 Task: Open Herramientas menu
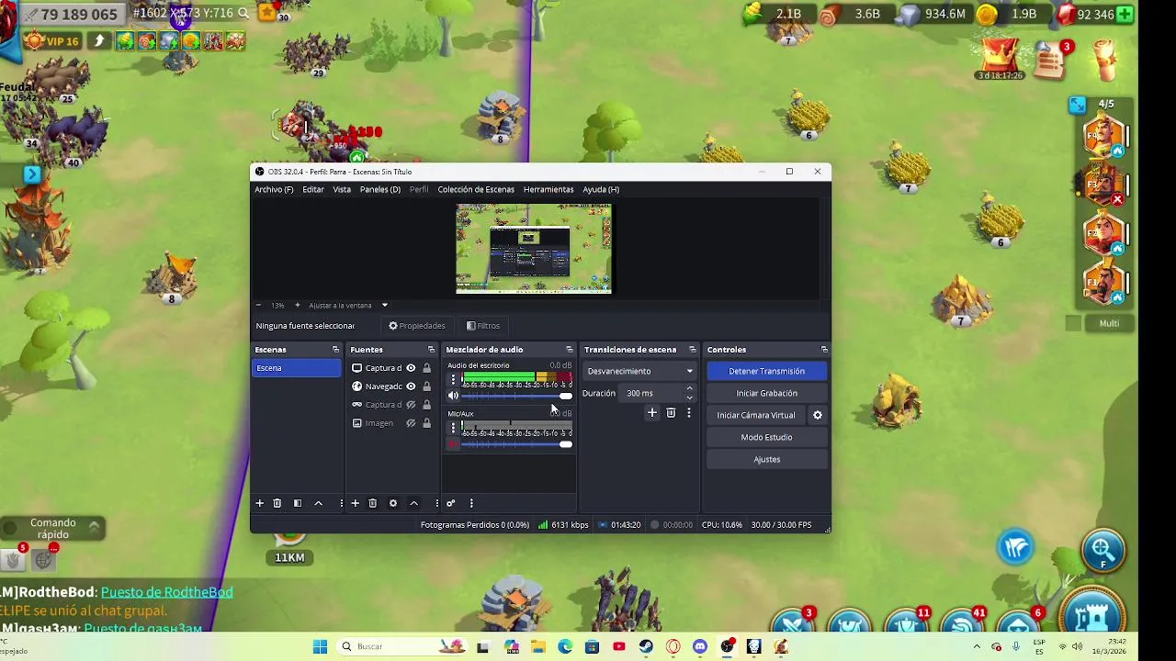pyautogui.click(x=548, y=189)
